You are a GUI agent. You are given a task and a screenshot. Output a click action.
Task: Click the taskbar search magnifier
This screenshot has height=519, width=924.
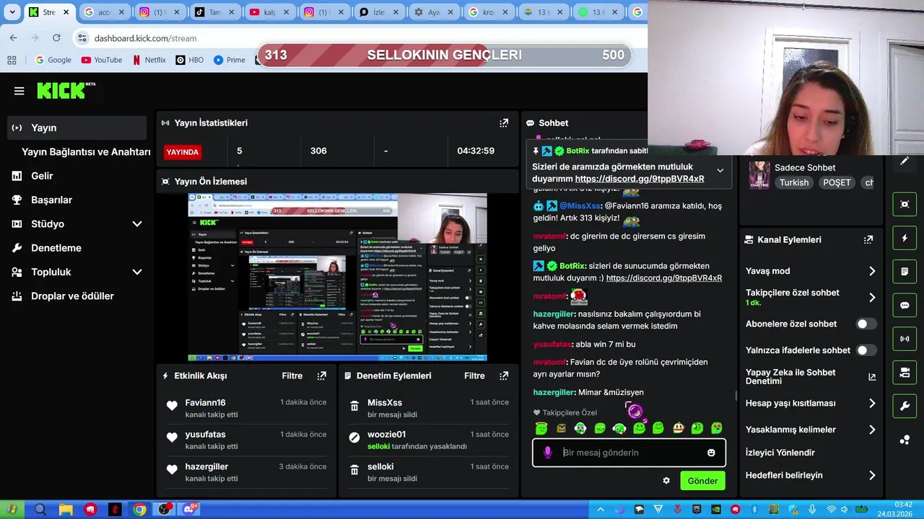(x=40, y=510)
